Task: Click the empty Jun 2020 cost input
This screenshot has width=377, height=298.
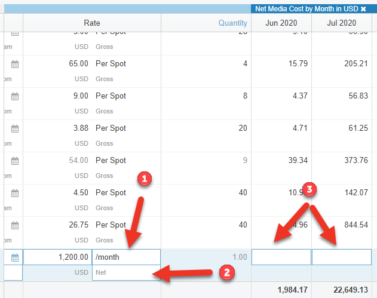Action: (281, 257)
